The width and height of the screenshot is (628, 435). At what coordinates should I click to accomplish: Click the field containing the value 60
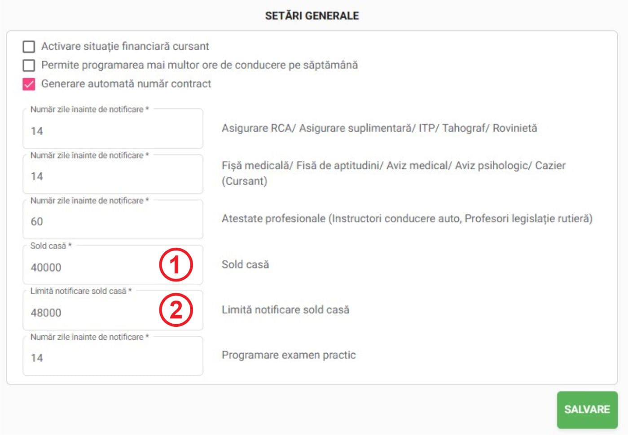(x=113, y=220)
